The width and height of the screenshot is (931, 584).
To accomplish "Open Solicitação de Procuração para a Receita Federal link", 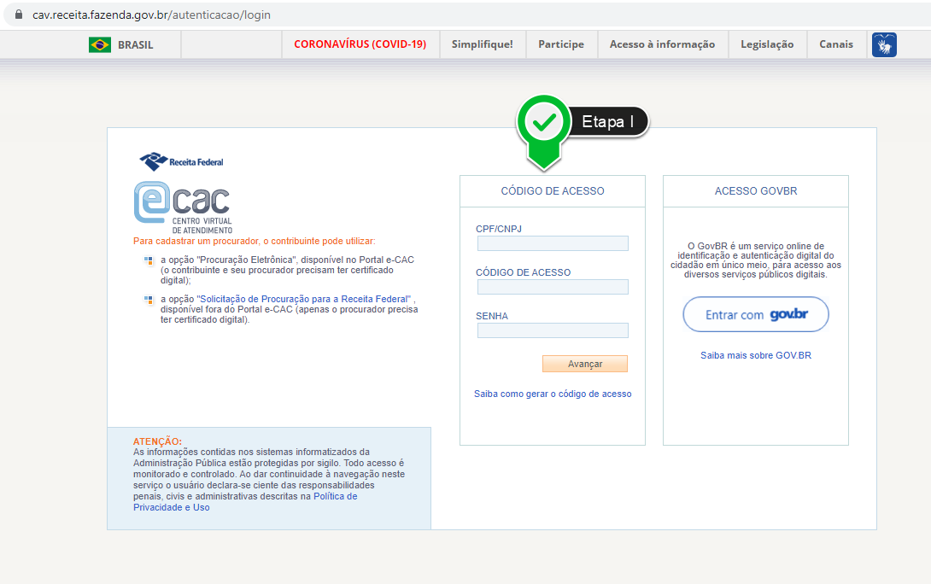I will pos(305,299).
